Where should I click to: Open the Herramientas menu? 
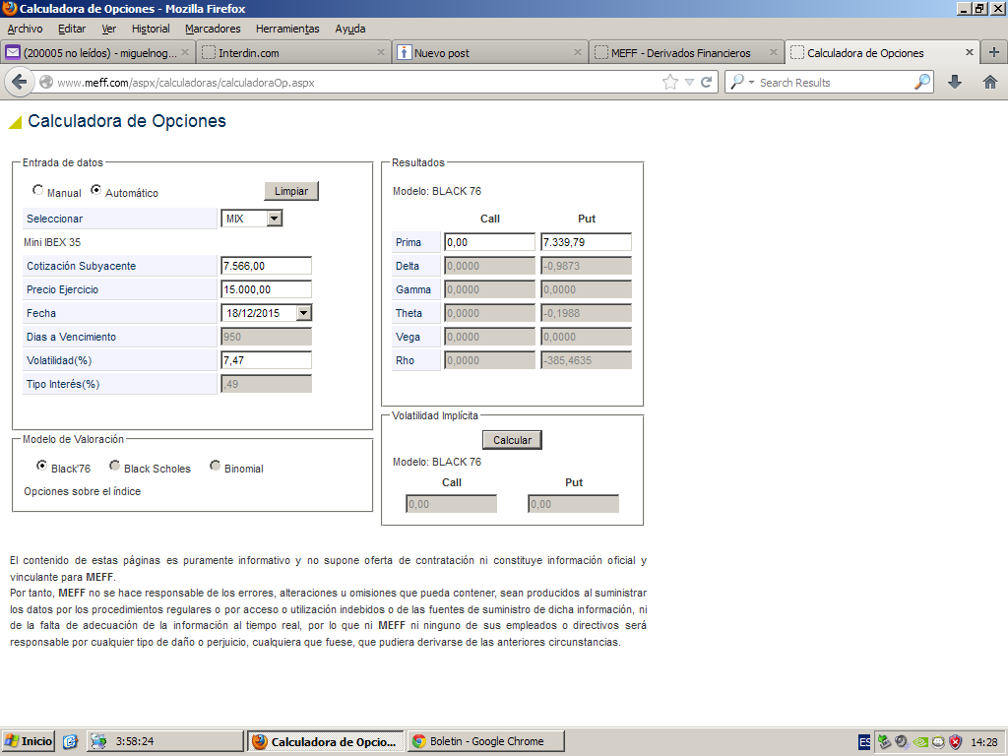pos(287,29)
